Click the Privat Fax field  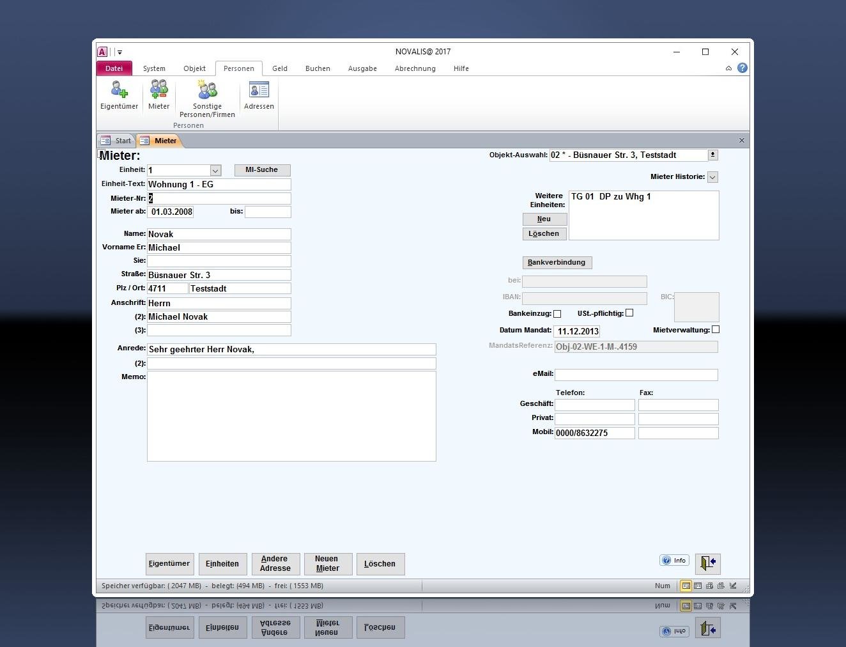coord(678,419)
